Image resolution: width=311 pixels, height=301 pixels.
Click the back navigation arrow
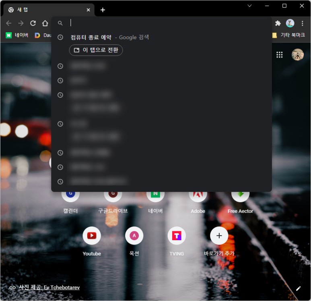point(9,23)
